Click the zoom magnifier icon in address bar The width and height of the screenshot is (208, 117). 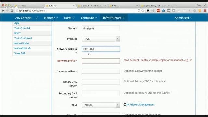139,11
